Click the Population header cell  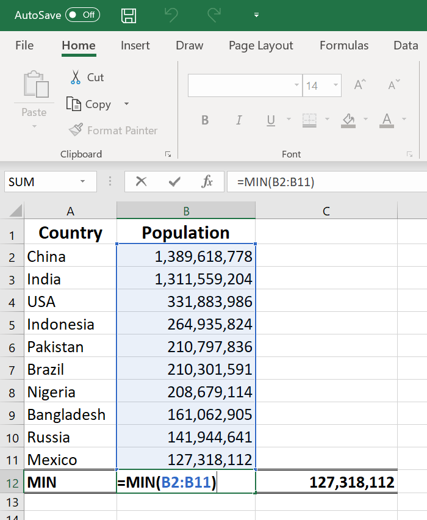coord(186,232)
